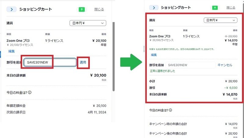Screen dimensions: 244x138
Task: Click 年額定額料金 row in left cart
Action: click(x=56, y=106)
